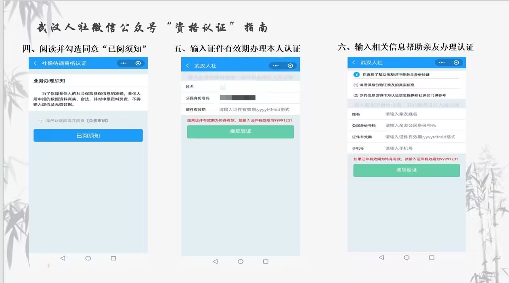Image resolution: width=509 pixels, height=283 pixels.
Task: Click text (2) 你的信息也将作为认证信息
Action: click(x=400, y=95)
